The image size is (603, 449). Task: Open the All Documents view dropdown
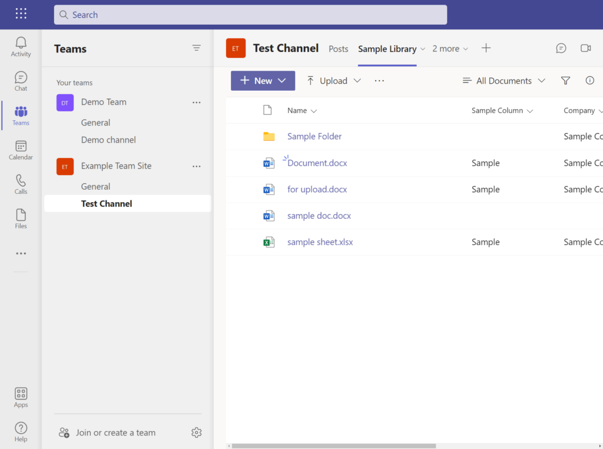tap(504, 81)
